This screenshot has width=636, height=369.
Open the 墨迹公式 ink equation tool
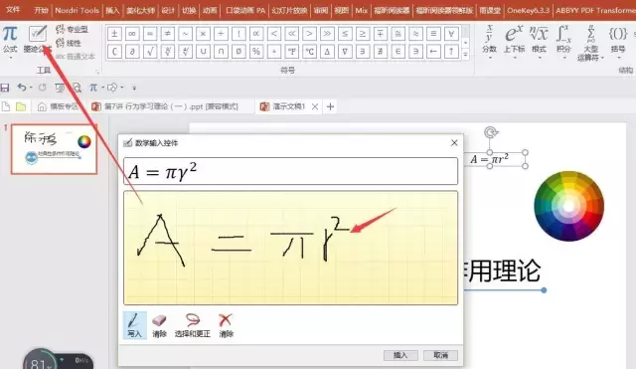(38, 39)
